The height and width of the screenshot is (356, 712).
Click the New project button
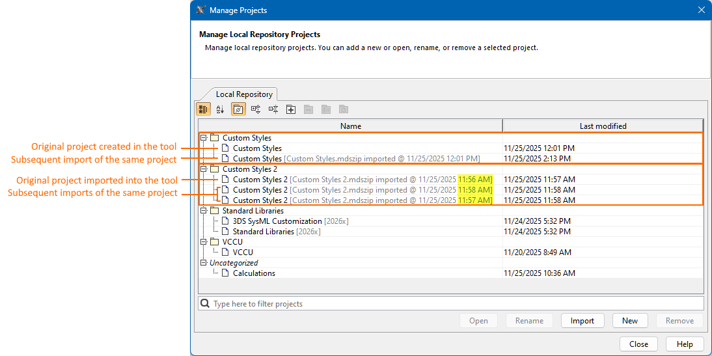coord(629,321)
